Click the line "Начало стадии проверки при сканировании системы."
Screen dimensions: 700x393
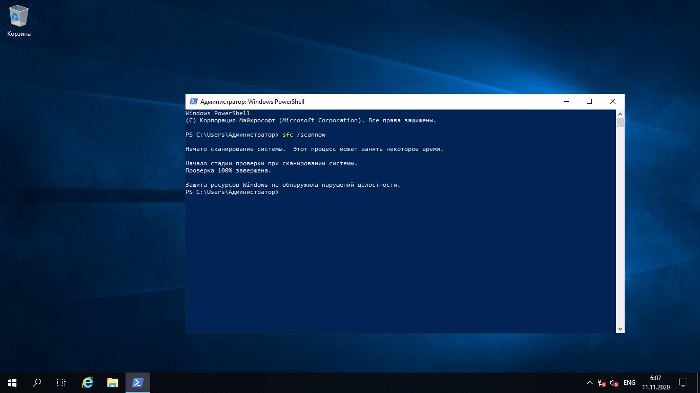point(271,163)
